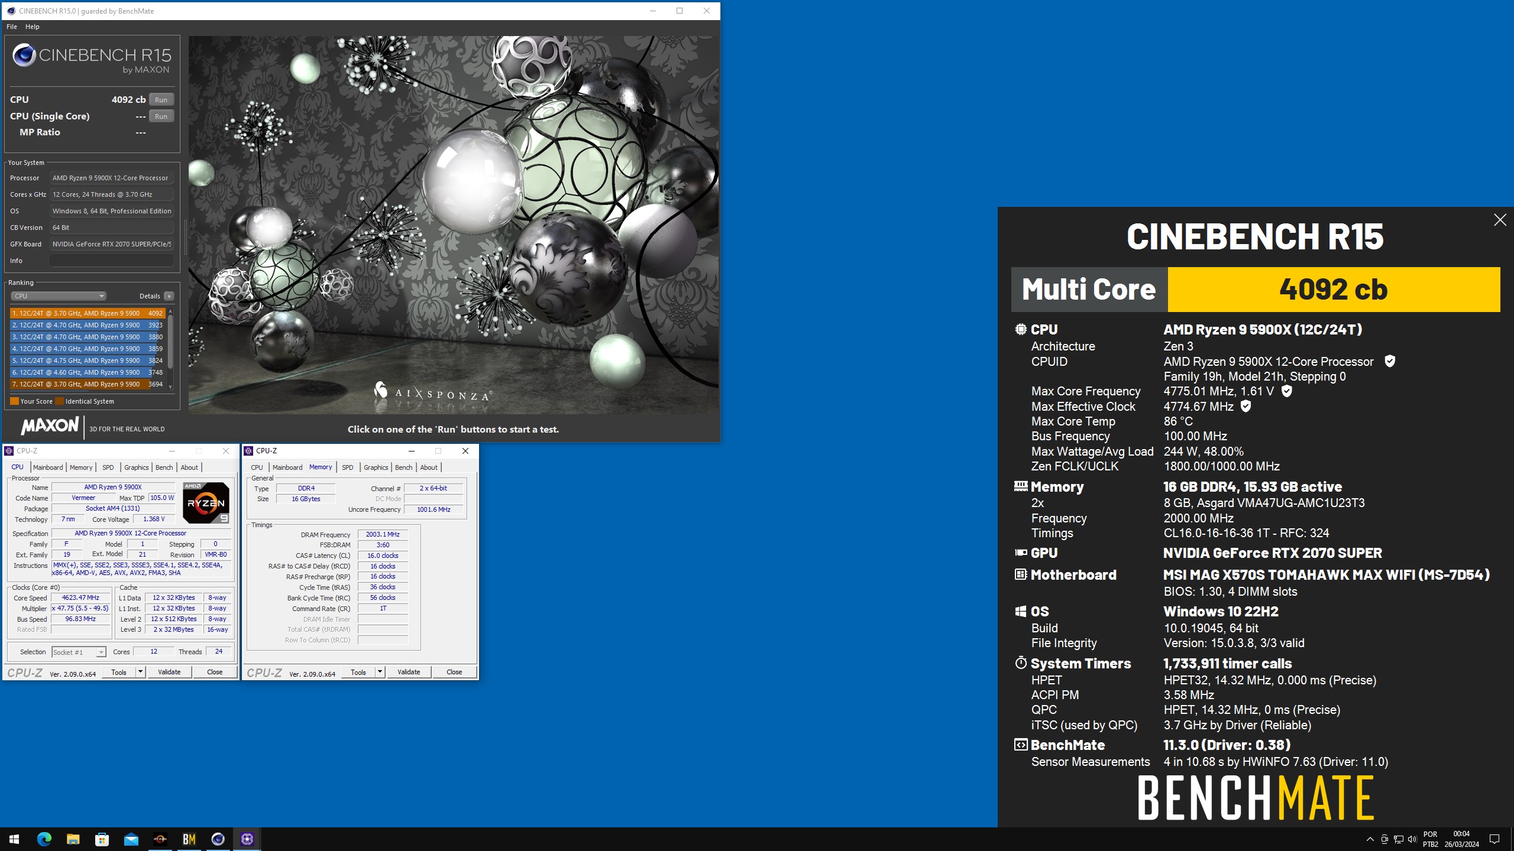This screenshot has height=851, width=1514.
Task: Click Validate in the left CPU-Z window
Action: (169, 672)
